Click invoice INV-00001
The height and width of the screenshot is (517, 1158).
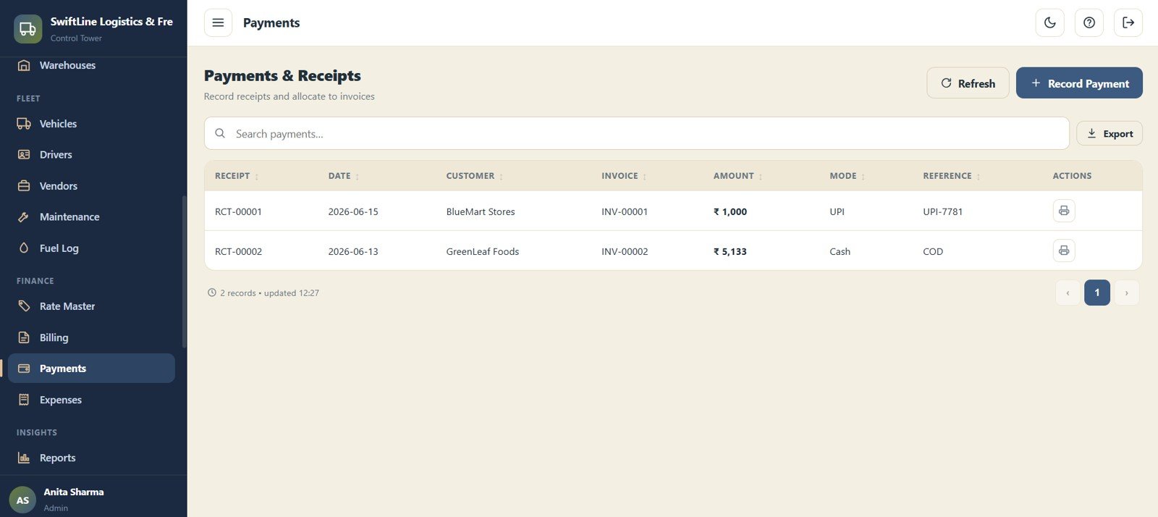(625, 211)
